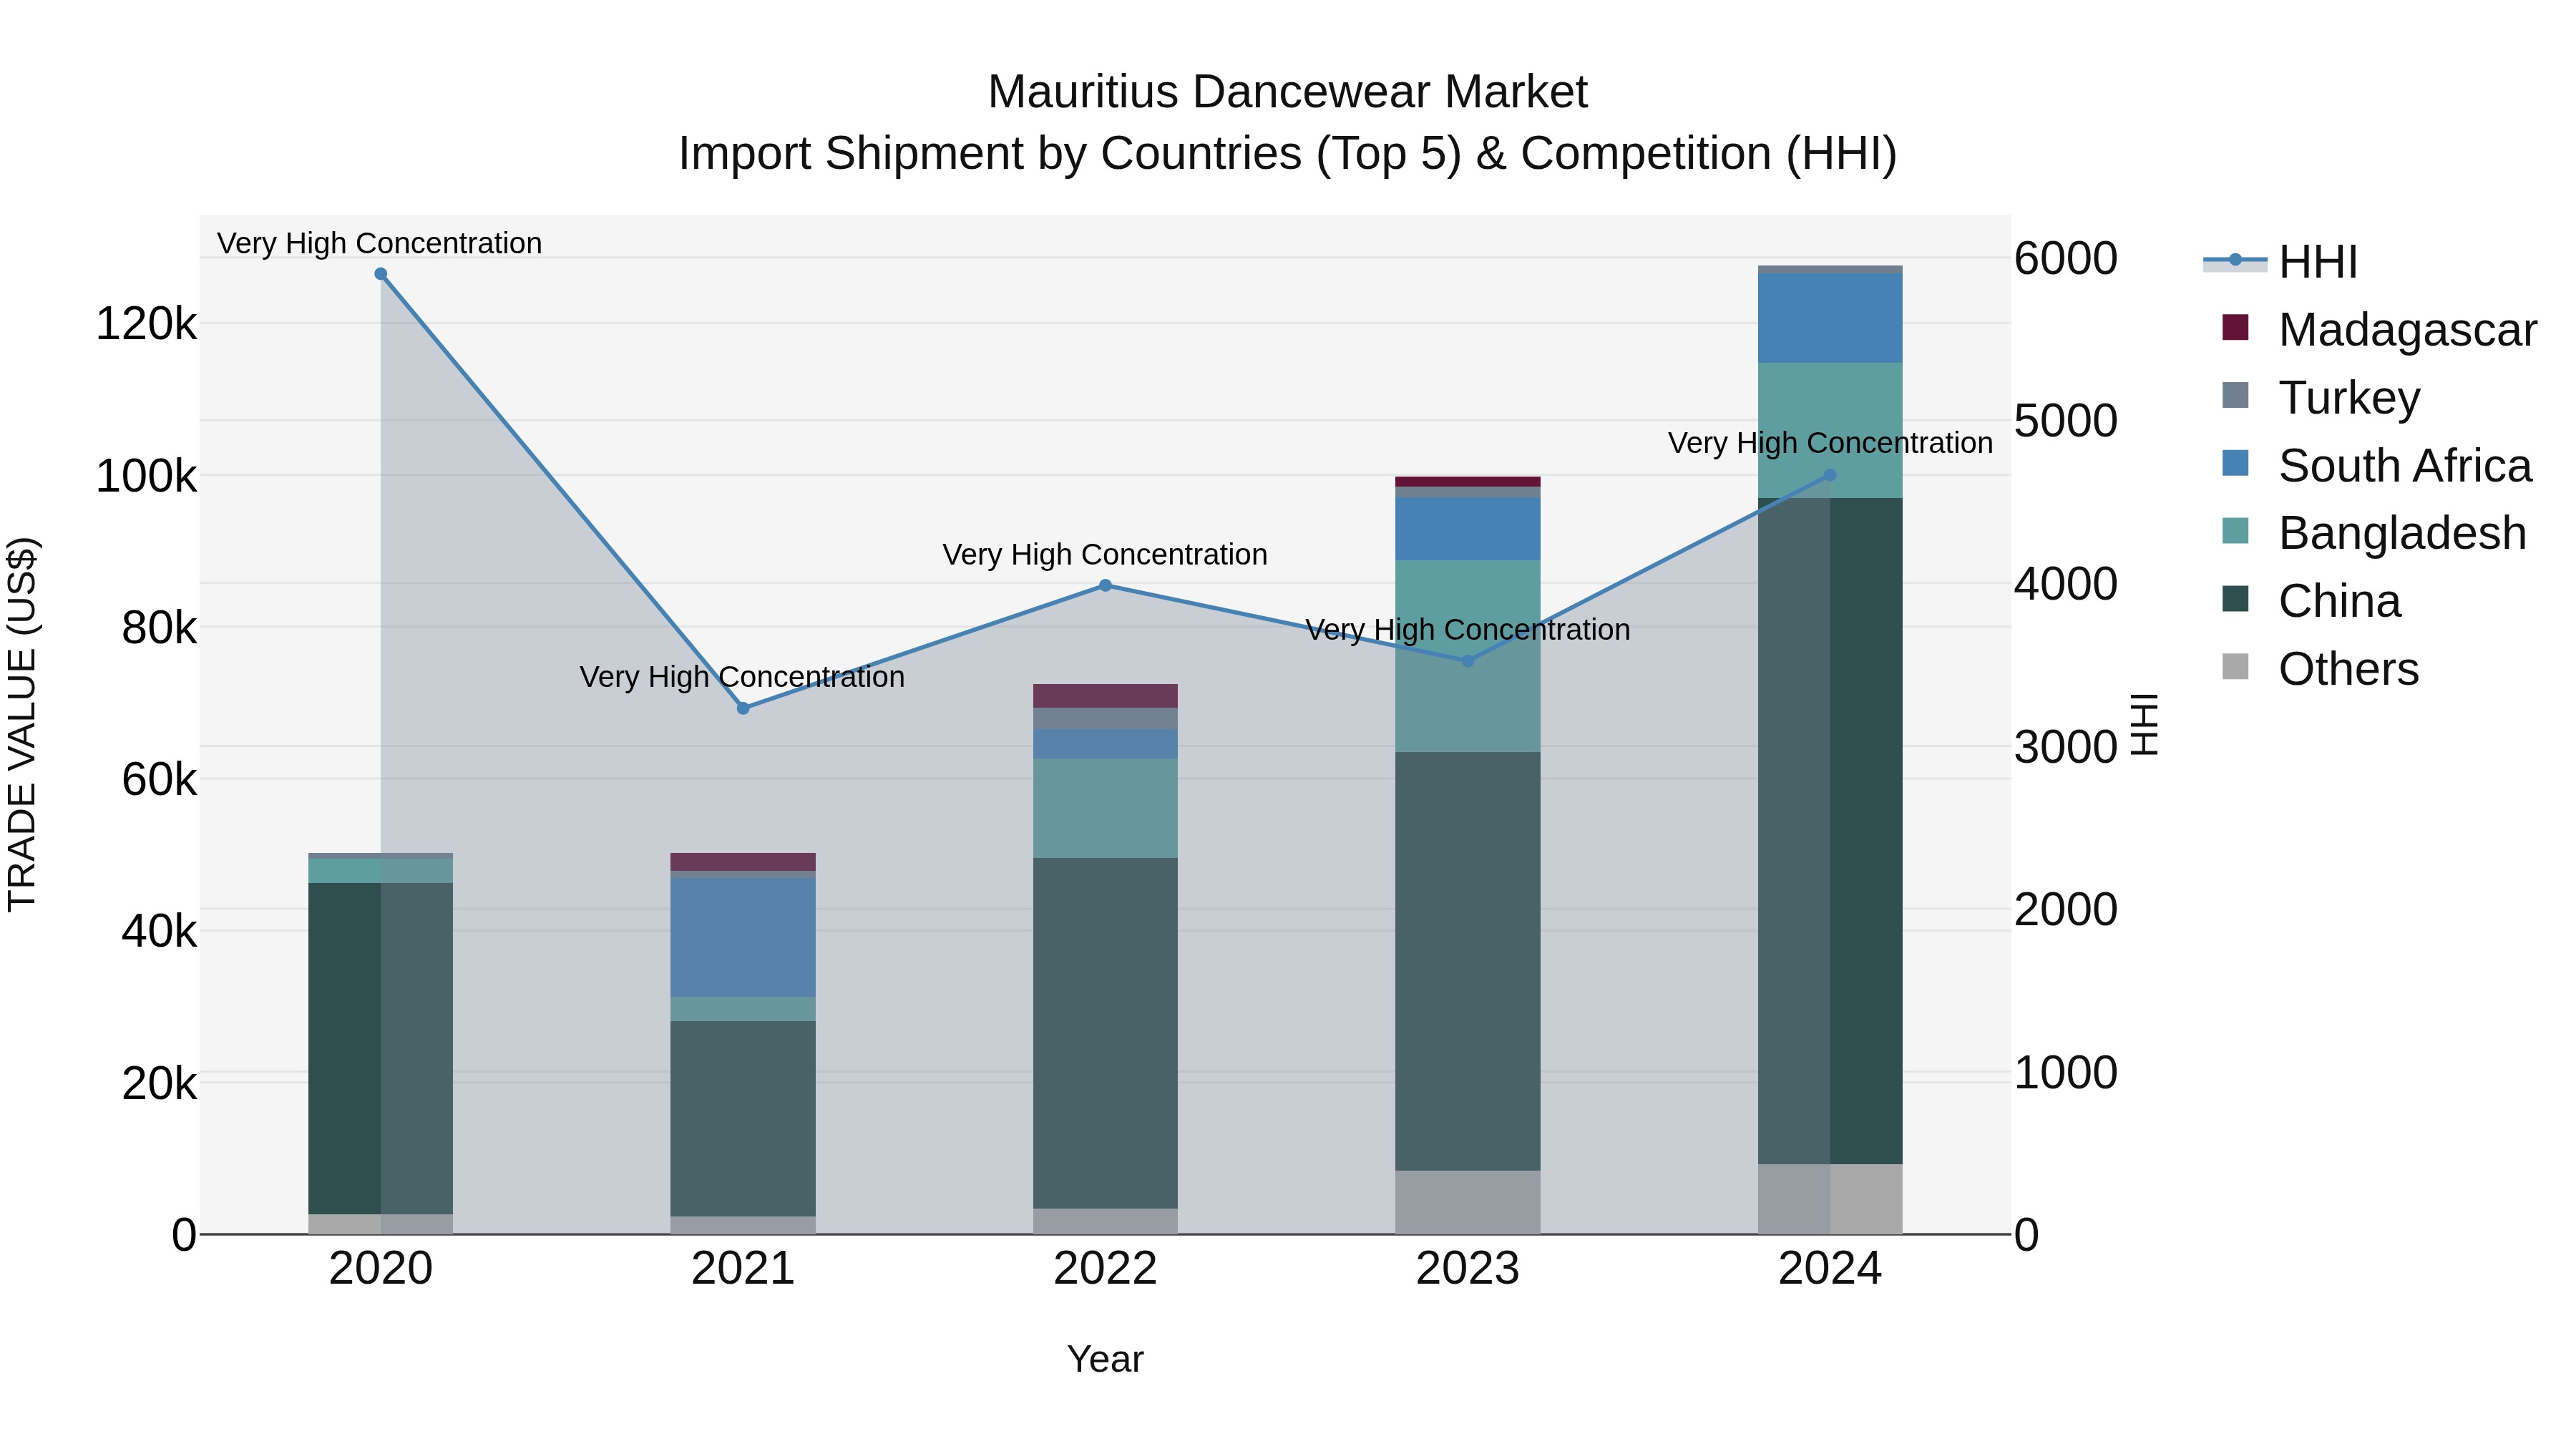Viewport: 2576px width, 1449px height.
Task: Click the Others gray swatch
Action: click(2235, 666)
